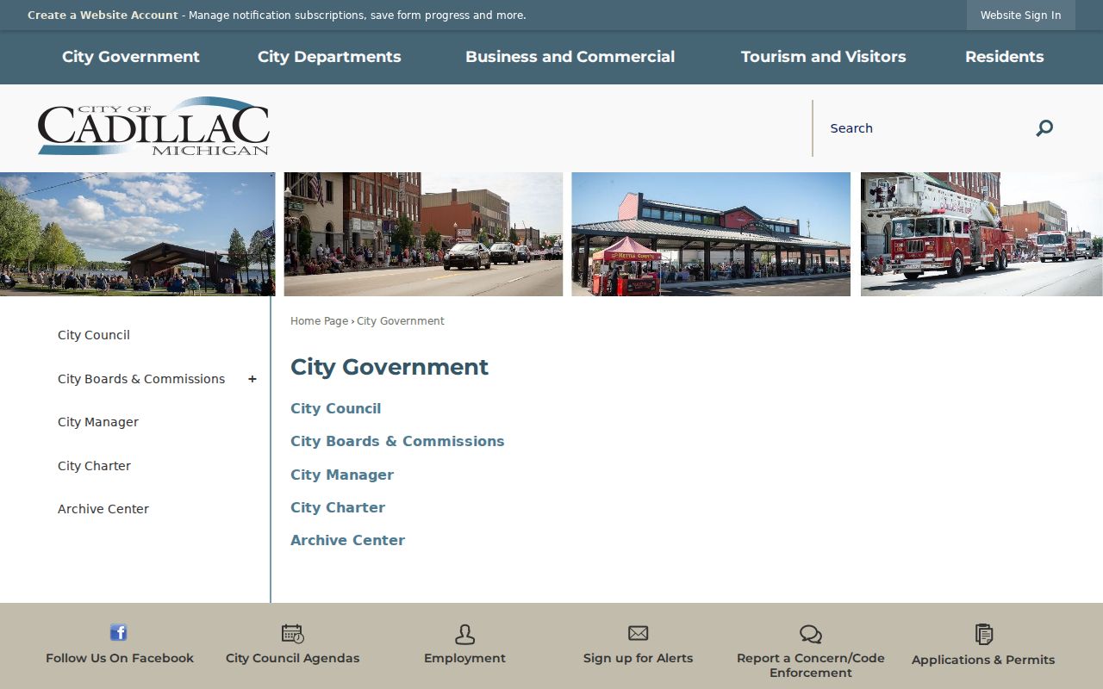Image resolution: width=1103 pixels, height=689 pixels.
Task: Select City Manager in the sidebar
Action: [x=98, y=422]
